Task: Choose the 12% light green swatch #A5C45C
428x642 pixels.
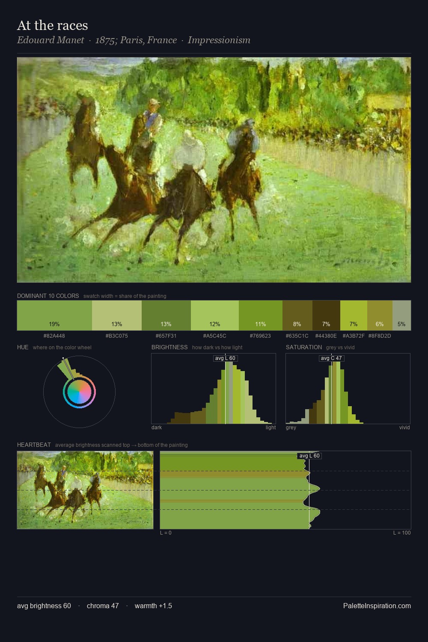Action: click(x=215, y=315)
